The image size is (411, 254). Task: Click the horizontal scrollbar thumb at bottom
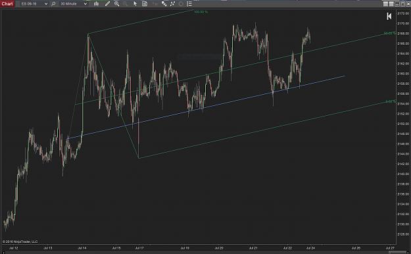(398, 252)
